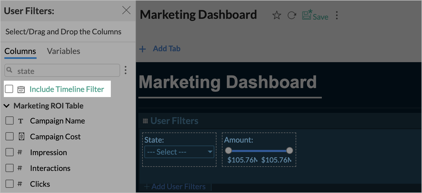Click the plus icon beside Add Tab

142,49
